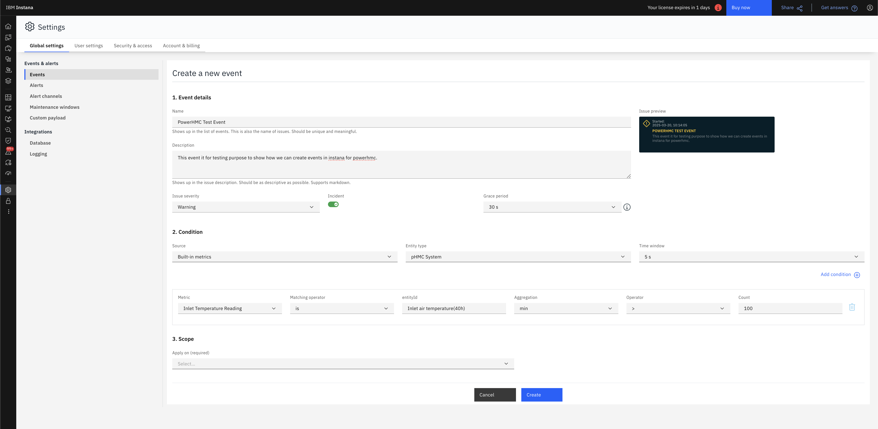Open the monitor with list sidebar icon
878x429 pixels.
click(8, 109)
